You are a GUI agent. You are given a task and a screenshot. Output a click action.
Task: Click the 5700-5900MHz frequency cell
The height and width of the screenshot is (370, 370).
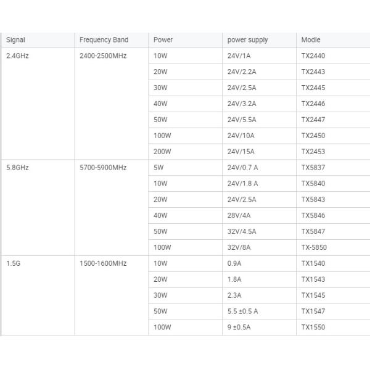[x=102, y=168]
